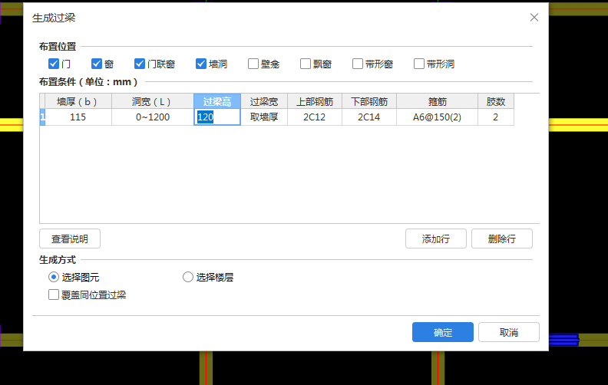The height and width of the screenshot is (385, 608).
Task: Enable the 带形洞 checkbox
Action: pyautogui.click(x=419, y=64)
